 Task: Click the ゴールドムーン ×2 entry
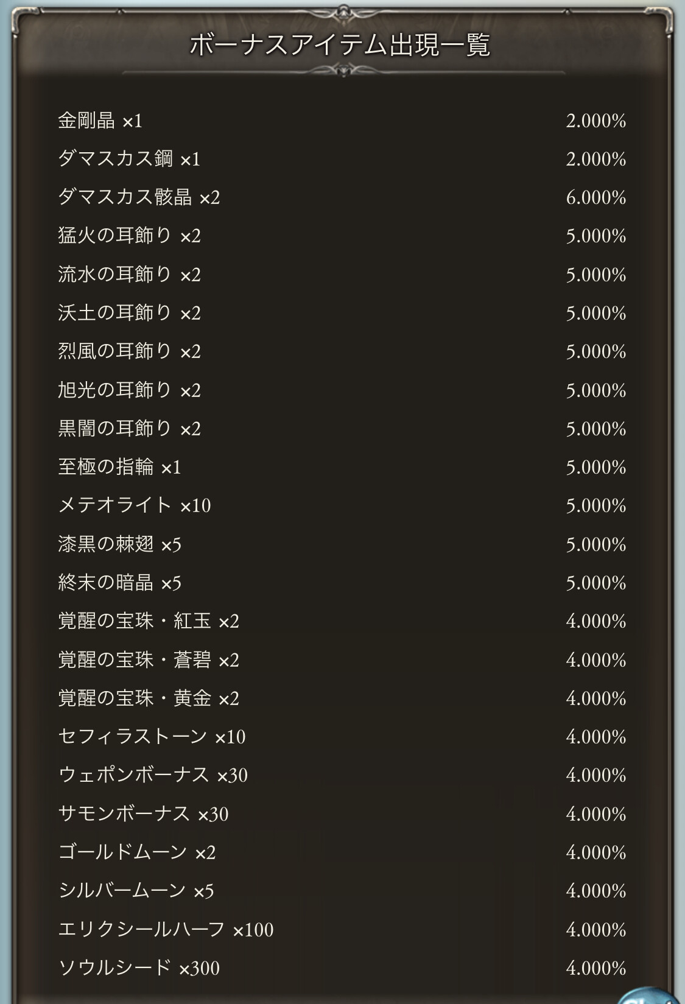(137, 852)
